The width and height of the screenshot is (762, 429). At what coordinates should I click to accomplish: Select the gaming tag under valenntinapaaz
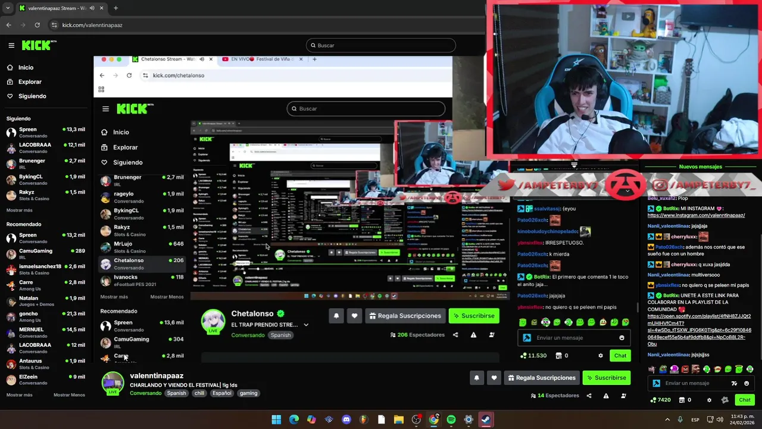248,393
